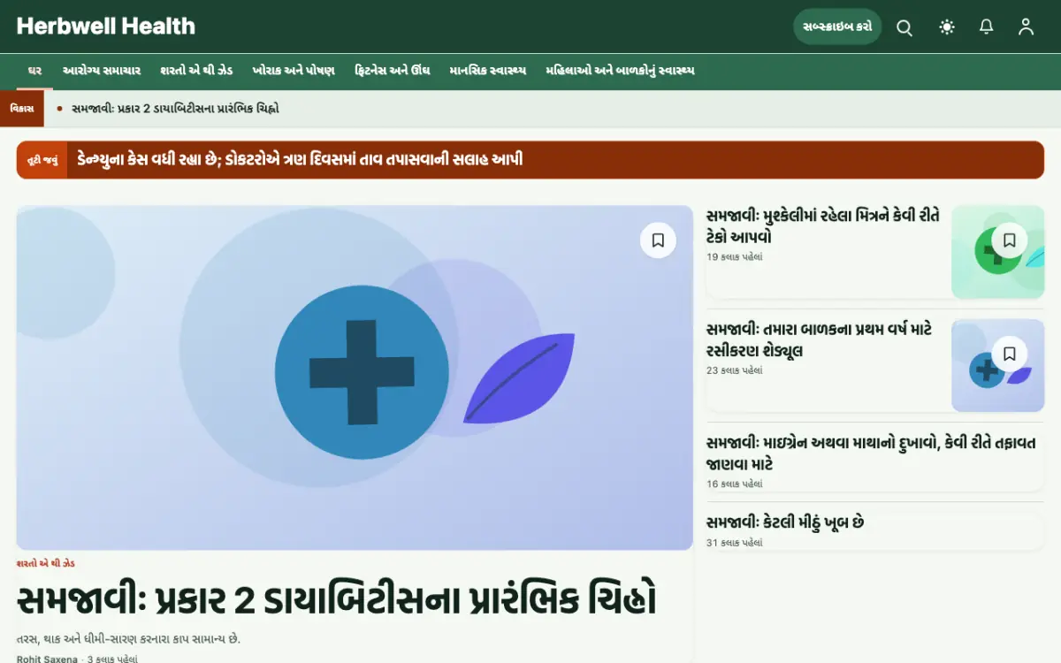The image size is (1061, 663).
Task: Click the 16 કલાક પહેલાં timestamp
Action: coord(735,484)
